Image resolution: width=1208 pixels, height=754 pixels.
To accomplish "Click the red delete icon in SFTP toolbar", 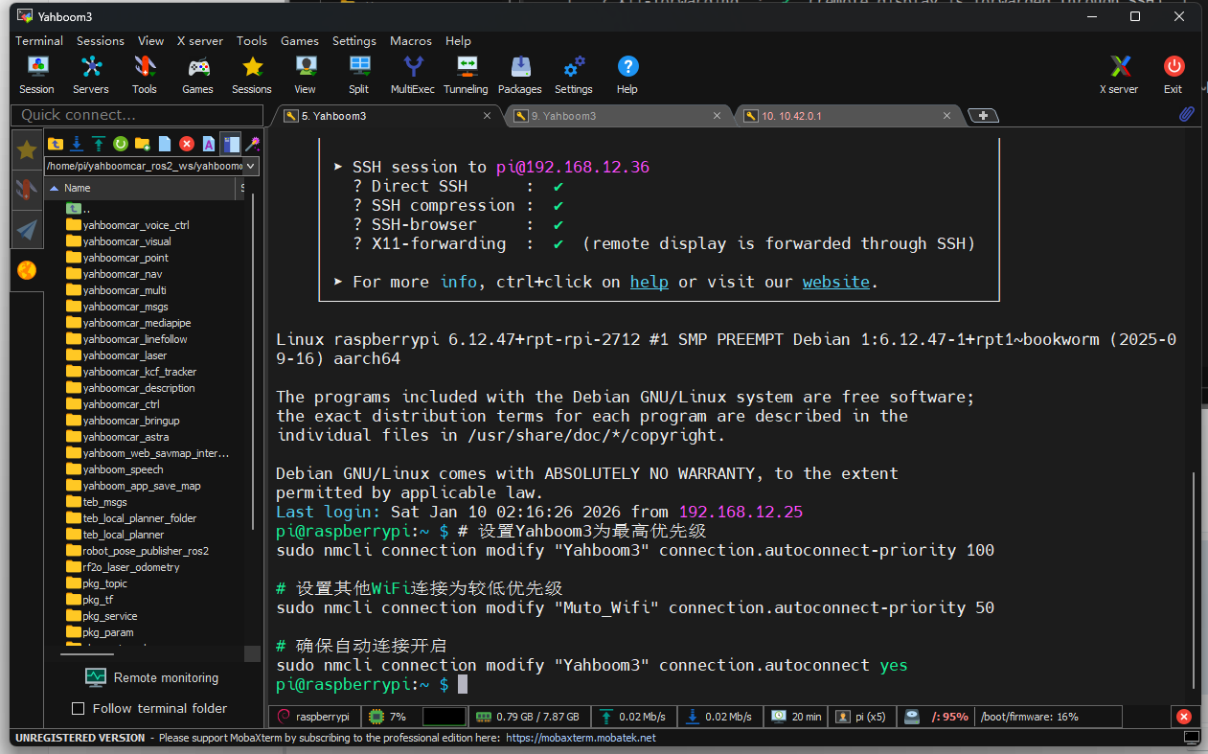I will (x=186, y=144).
